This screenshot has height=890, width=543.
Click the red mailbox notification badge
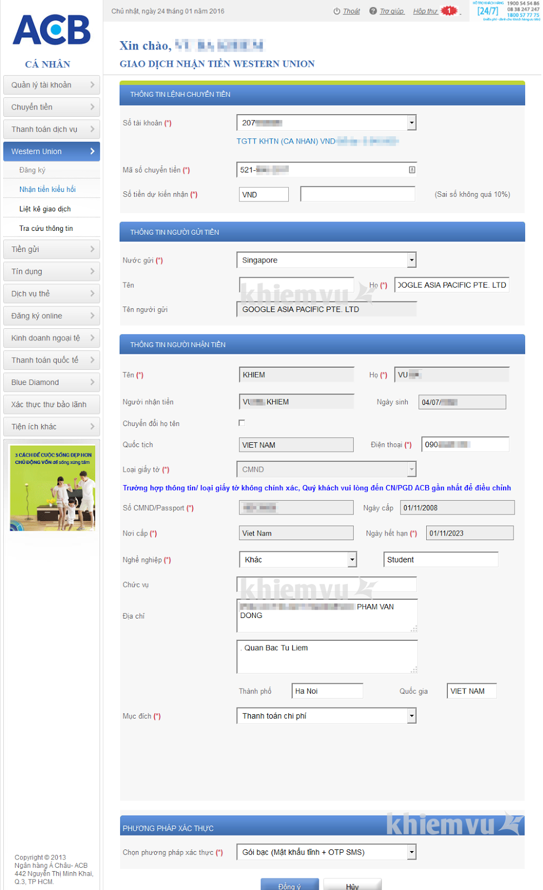coord(449,11)
